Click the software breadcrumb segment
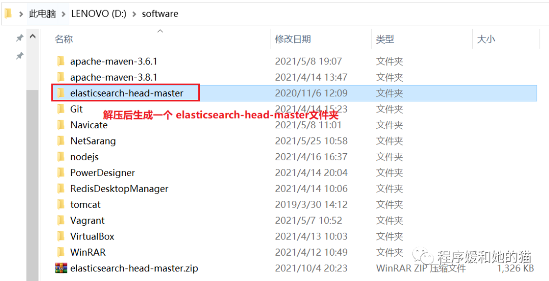 pyautogui.click(x=160, y=14)
